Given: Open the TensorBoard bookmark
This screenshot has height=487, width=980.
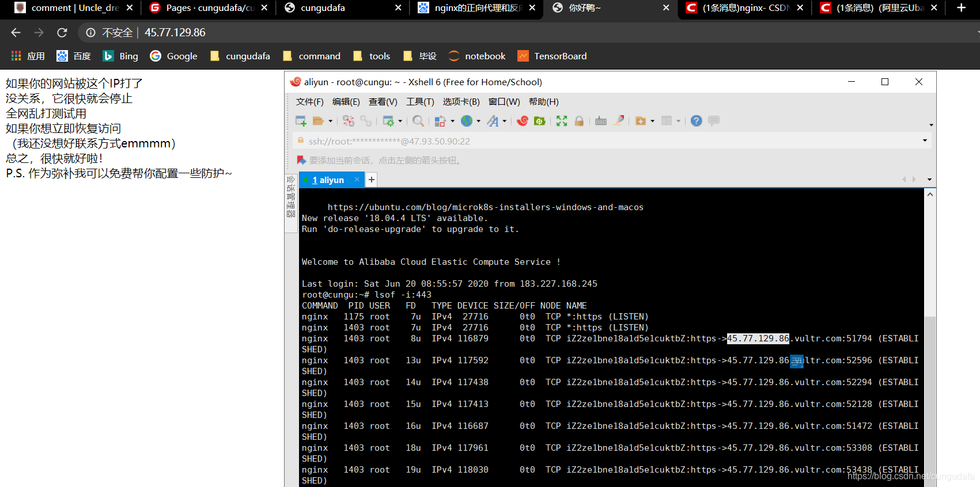Looking at the screenshot, I should (552, 56).
